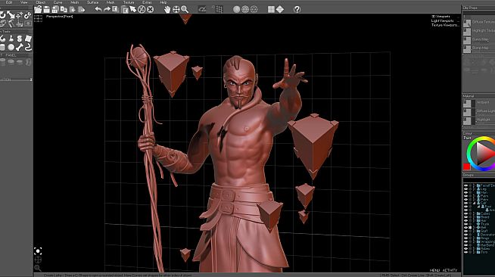Click the Diffuse Texture thumbnail
Image resolution: width=495 pixels, height=277 pixels.
[x=467, y=23]
